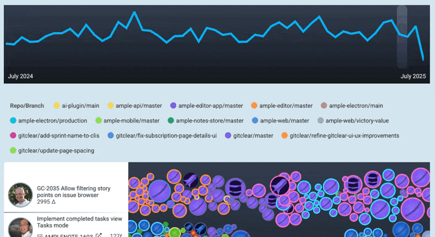Open the external link icon next to AMPLENOTE 1603
The width and height of the screenshot is (435, 237).
[x=98, y=235]
